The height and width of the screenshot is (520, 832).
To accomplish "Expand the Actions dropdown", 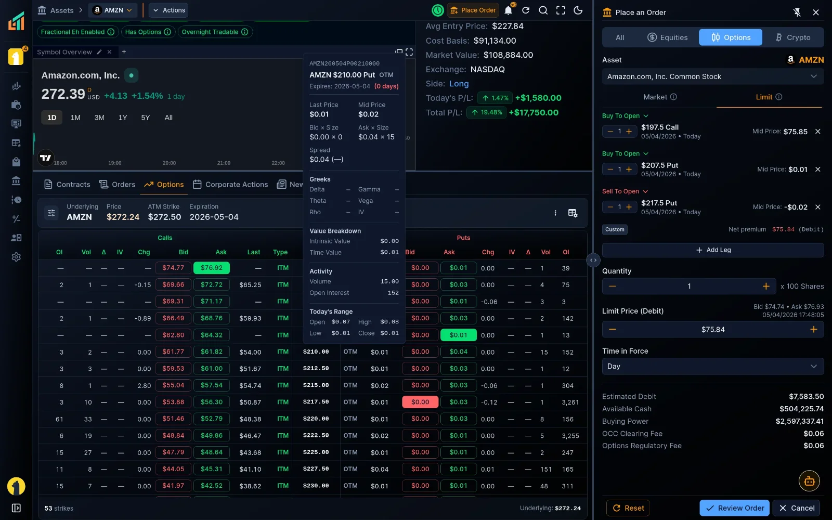I will coord(168,10).
